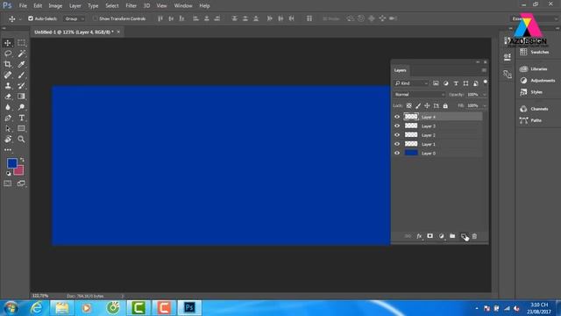Select the Clone Stamp tool

8,86
